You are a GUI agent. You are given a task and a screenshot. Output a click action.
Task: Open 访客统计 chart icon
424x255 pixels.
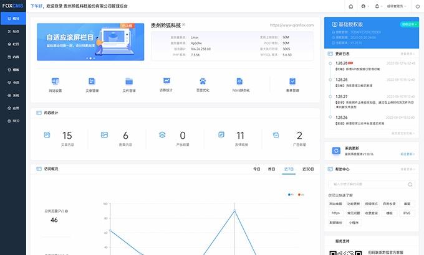166,81
